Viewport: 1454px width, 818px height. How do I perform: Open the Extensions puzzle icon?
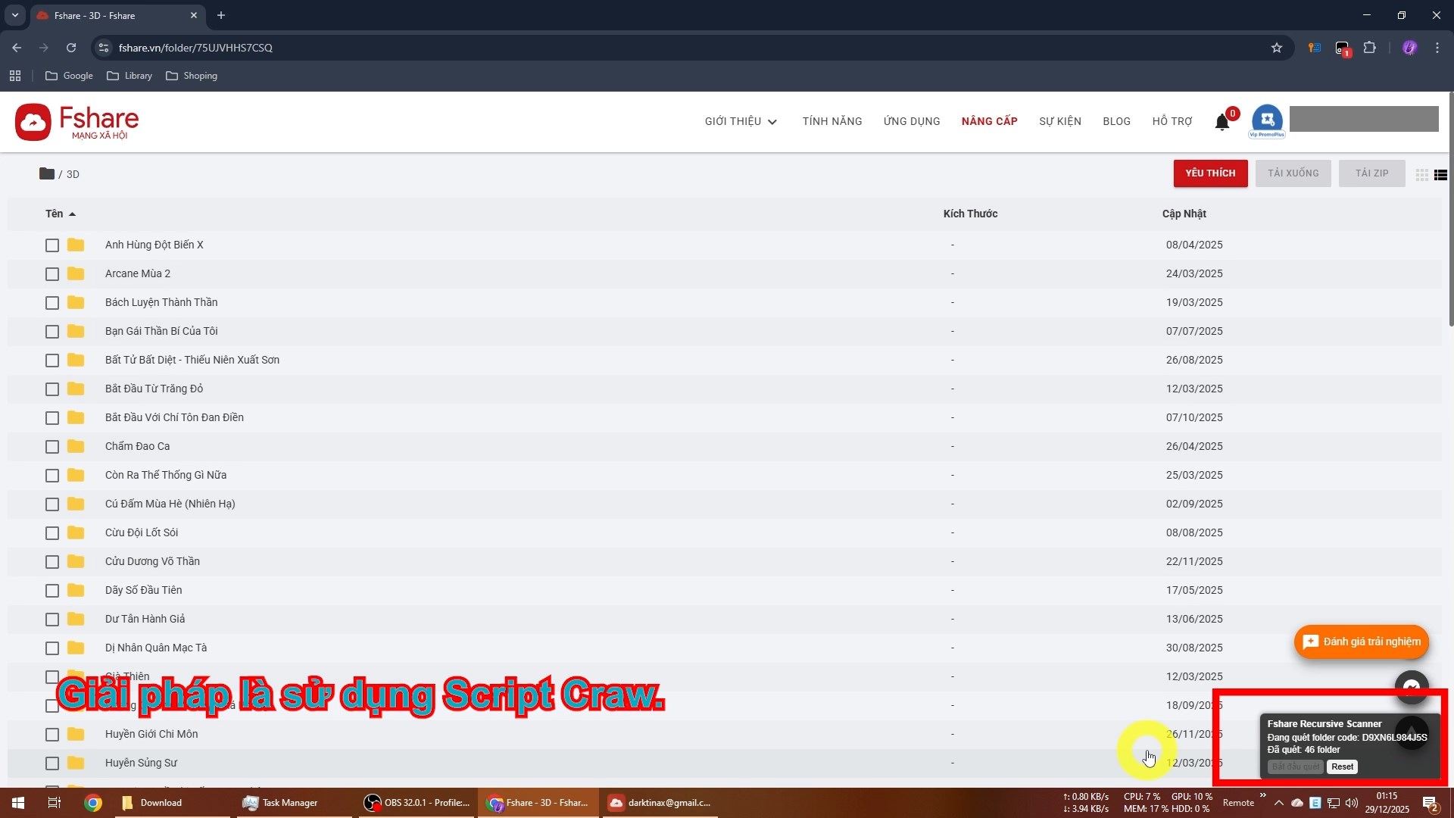[x=1369, y=48]
